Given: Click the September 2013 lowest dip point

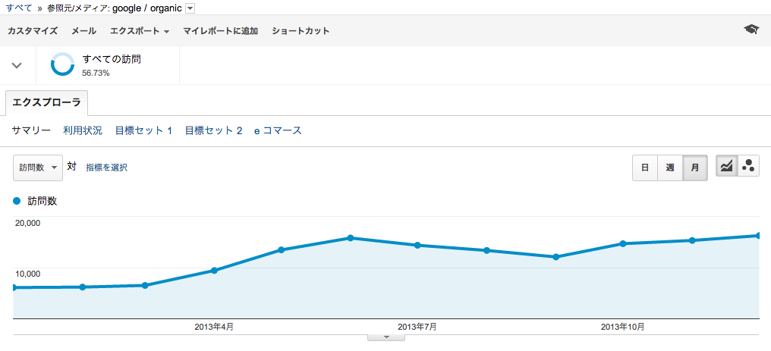Looking at the screenshot, I should 555,257.
